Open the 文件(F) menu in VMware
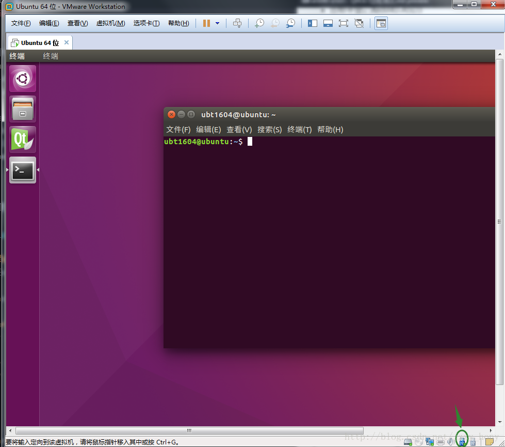Image resolution: width=505 pixels, height=447 pixels. point(21,23)
